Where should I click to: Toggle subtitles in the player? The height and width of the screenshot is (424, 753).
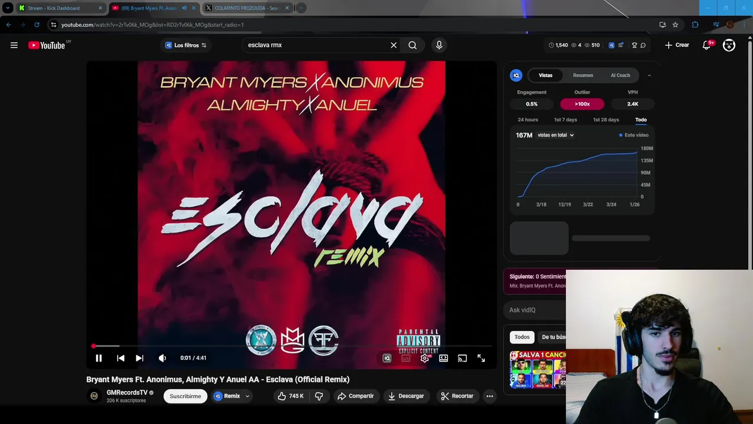406,358
